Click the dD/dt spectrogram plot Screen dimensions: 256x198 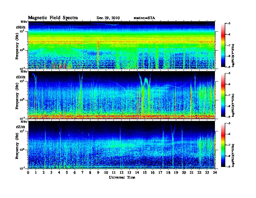[122, 95]
